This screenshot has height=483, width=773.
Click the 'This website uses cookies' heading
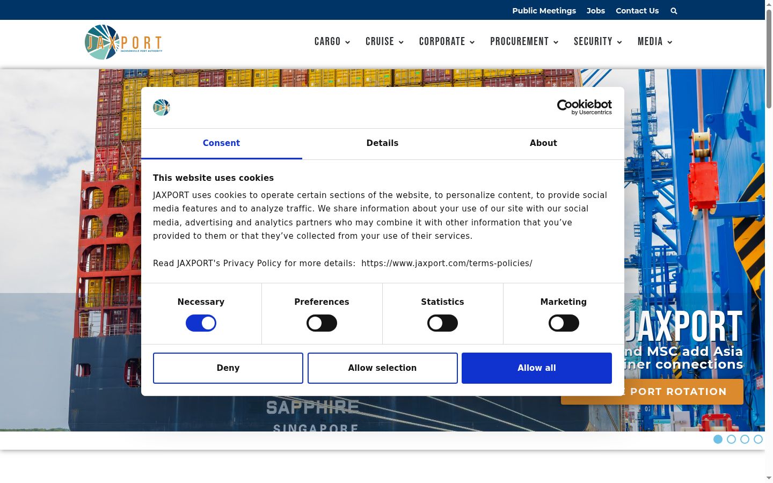point(213,178)
